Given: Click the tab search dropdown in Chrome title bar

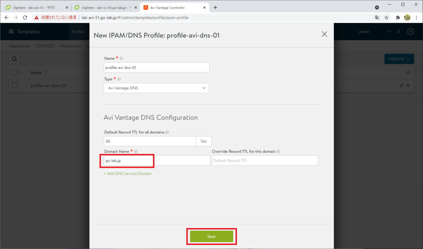Looking at the screenshot, I should (x=377, y=7).
